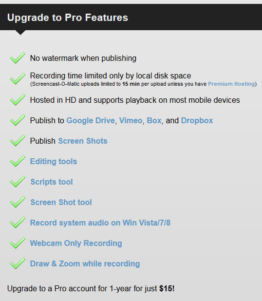Open the Box publishing link
262x301 pixels.
click(x=154, y=121)
